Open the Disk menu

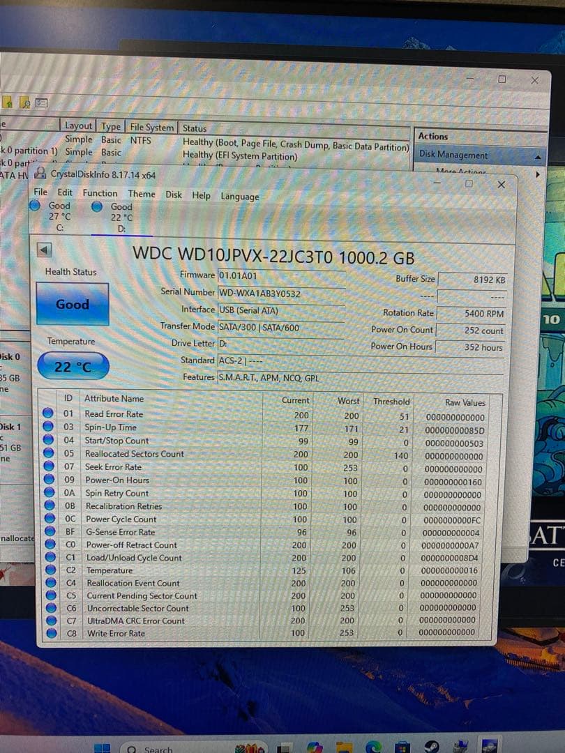tap(174, 195)
